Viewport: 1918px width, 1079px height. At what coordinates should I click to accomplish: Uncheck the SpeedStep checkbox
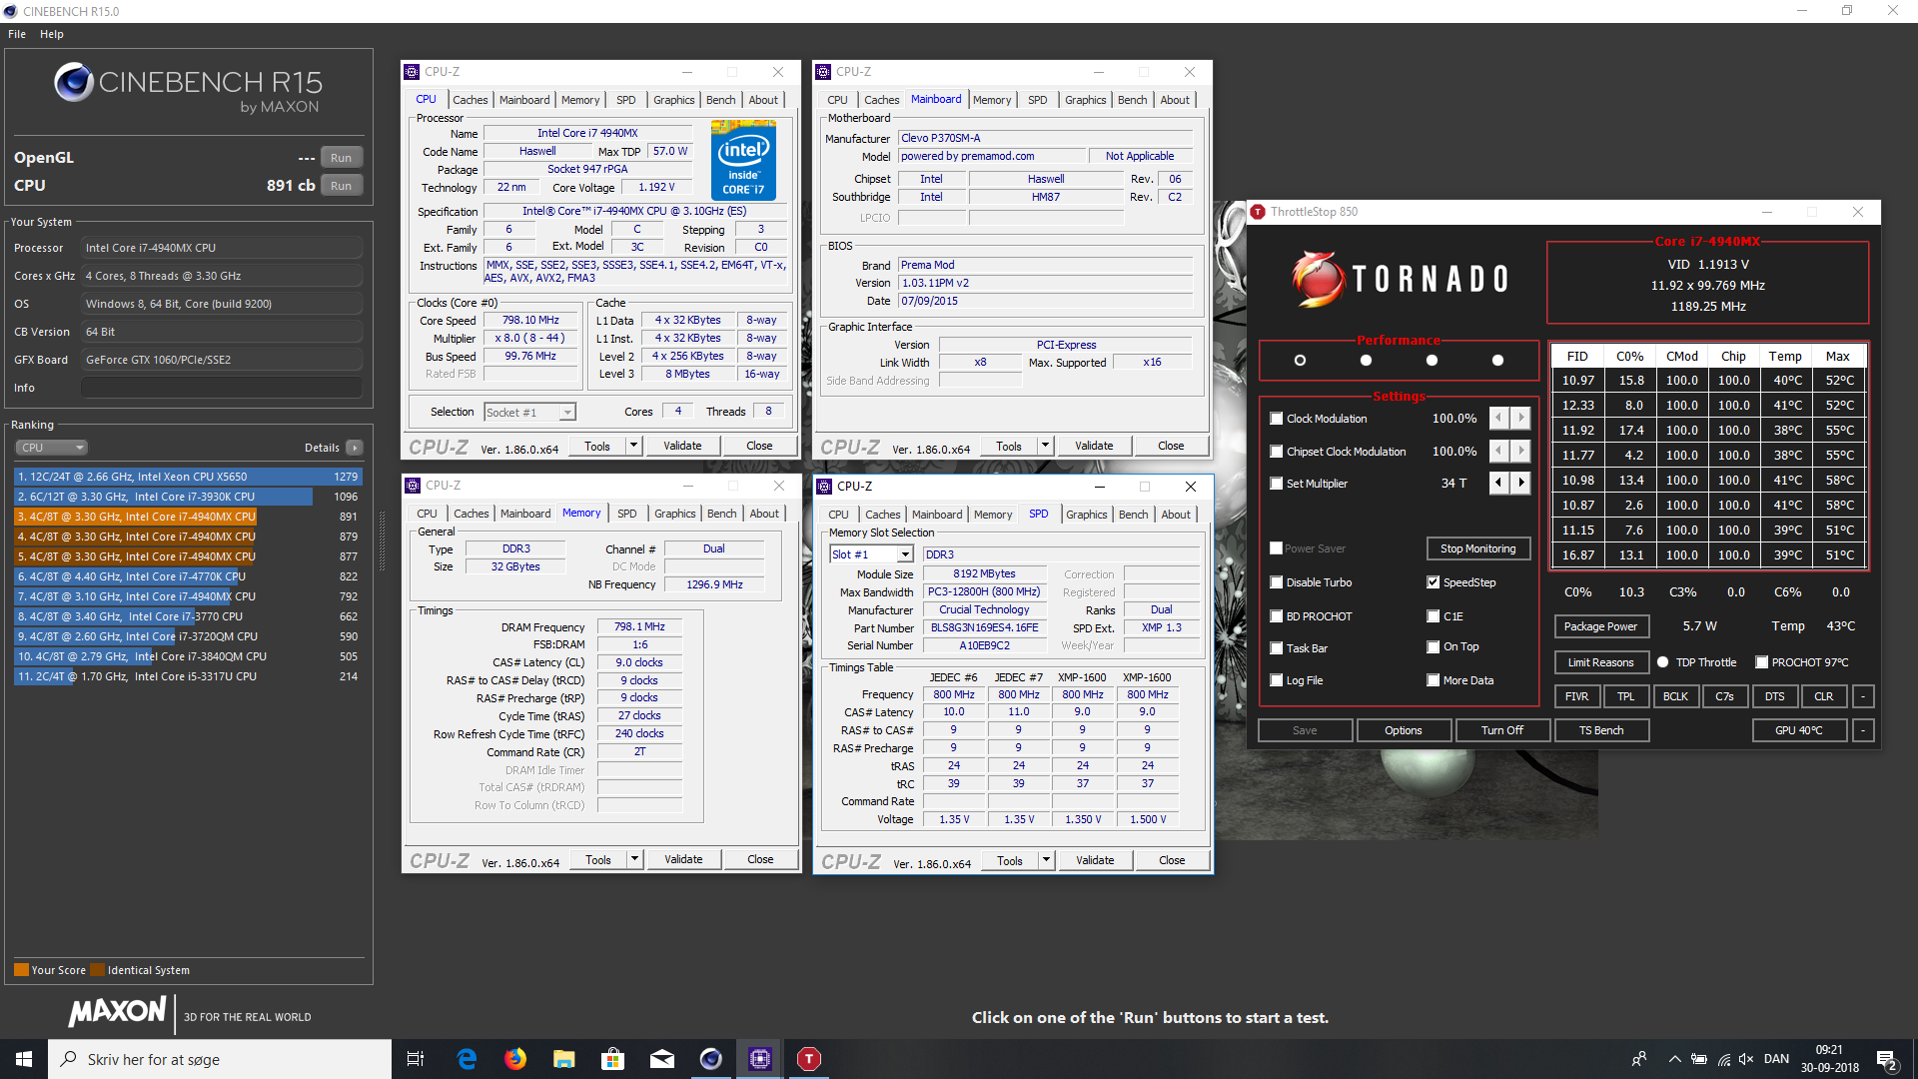click(1433, 582)
